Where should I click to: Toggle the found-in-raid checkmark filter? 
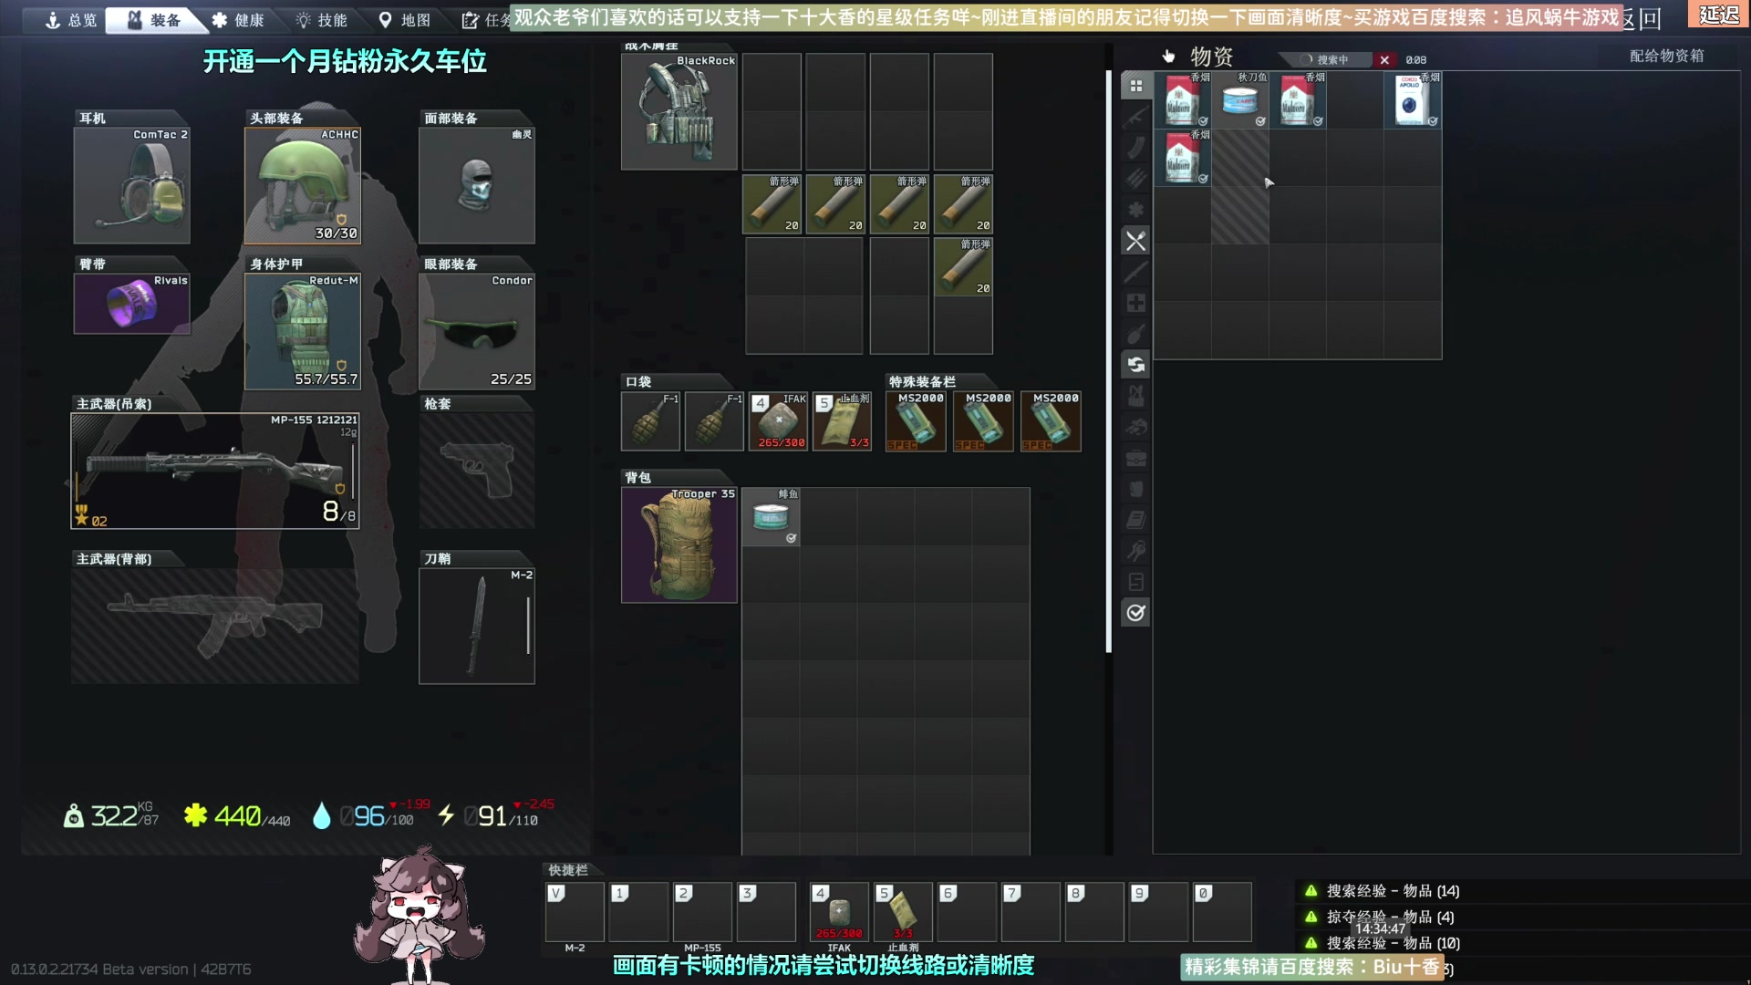(x=1135, y=613)
